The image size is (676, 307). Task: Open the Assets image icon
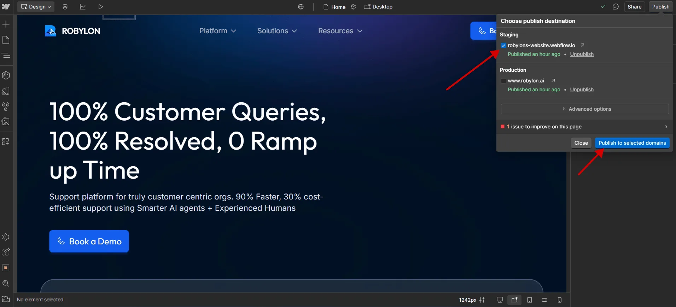6,122
